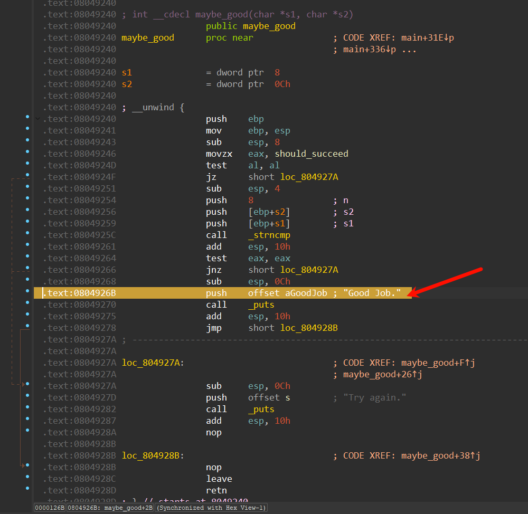Jump to loc_804927A from jnz instruction
This screenshot has height=514, width=528.
pyautogui.click(x=309, y=270)
